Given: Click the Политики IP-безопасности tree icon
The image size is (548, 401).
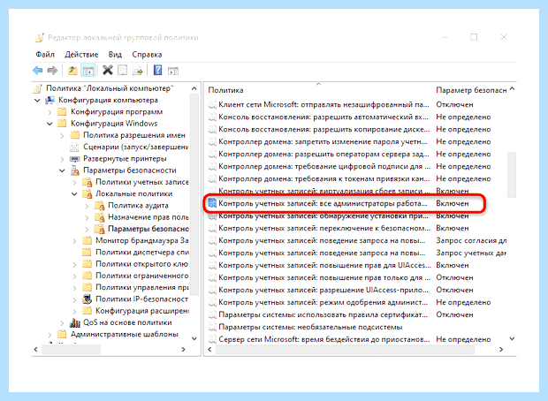Looking at the screenshot, I should 87,299.
